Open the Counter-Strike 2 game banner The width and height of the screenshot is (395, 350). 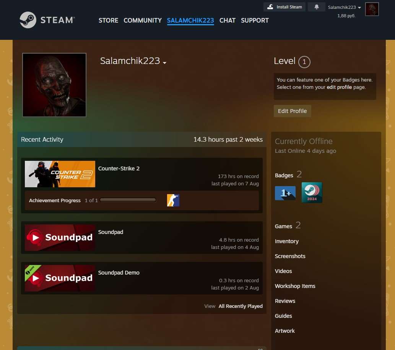(60, 174)
